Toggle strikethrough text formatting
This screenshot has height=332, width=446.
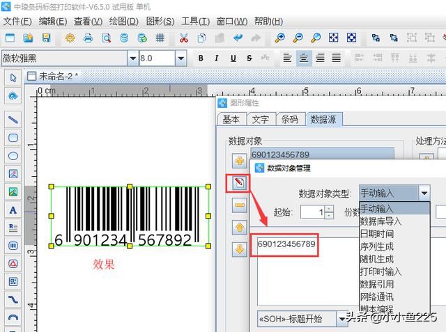pos(249,58)
